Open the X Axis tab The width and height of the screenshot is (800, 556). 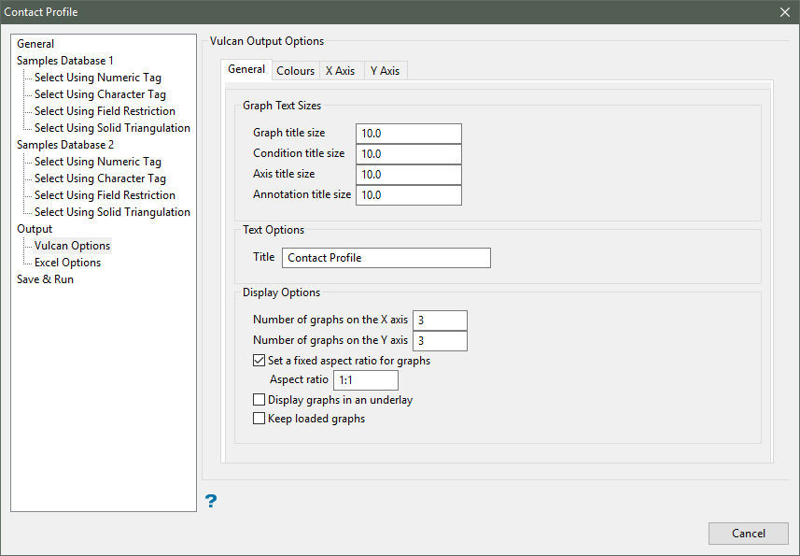(x=340, y=71)
